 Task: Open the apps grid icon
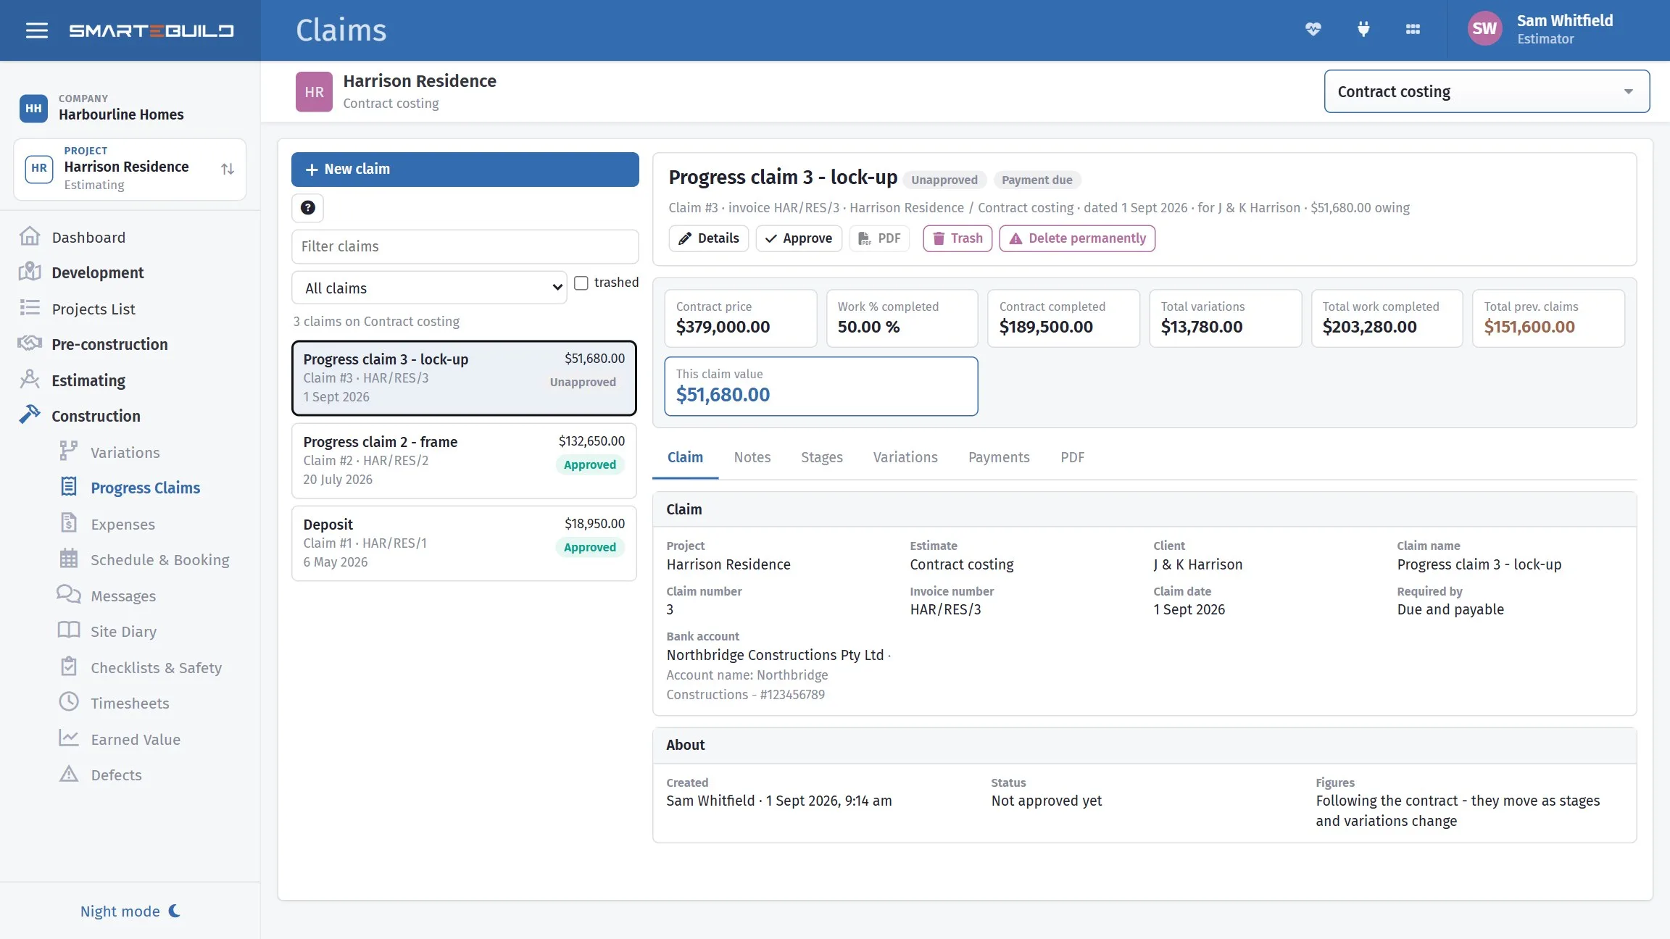pos(1413,29)
